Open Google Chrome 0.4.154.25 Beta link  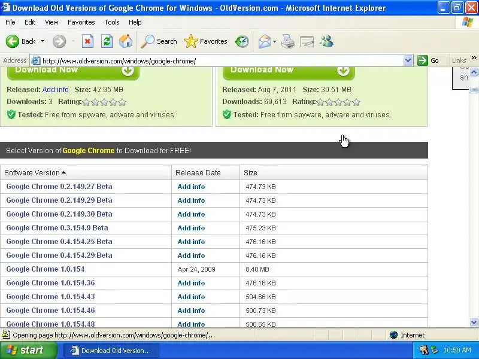tap(59, 242)
